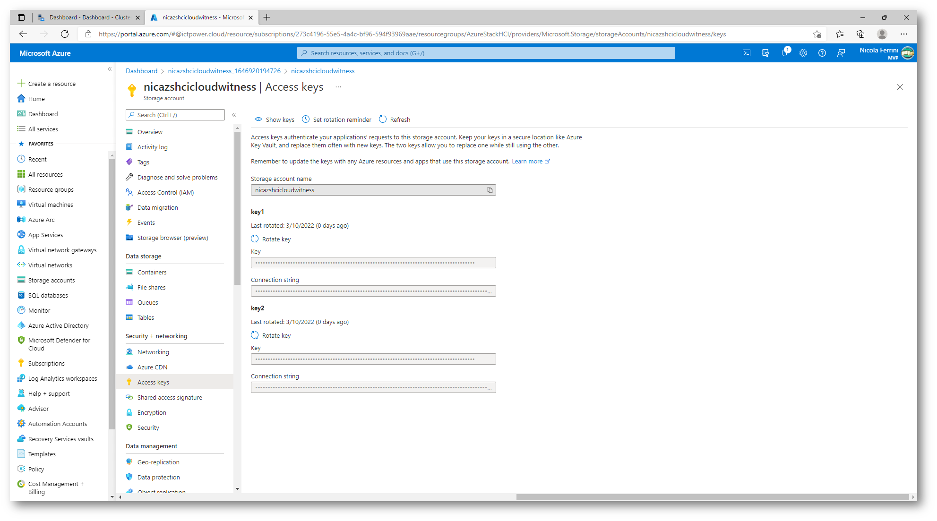Open the notifications bell icon
The height and width of the screenshot is (521, 937).
[x=784, y=53]
